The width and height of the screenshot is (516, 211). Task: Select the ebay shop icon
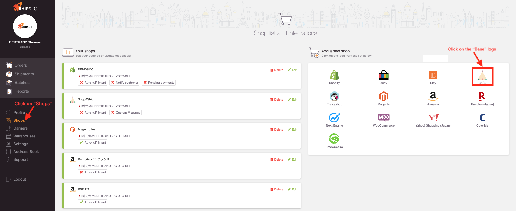point(384,75)
